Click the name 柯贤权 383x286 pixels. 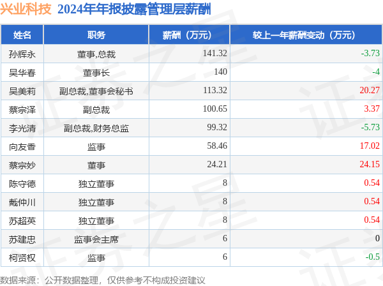[22, 258]
